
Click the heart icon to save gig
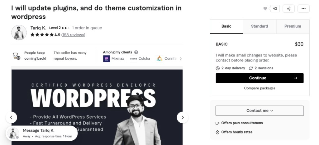coord(265,8)
